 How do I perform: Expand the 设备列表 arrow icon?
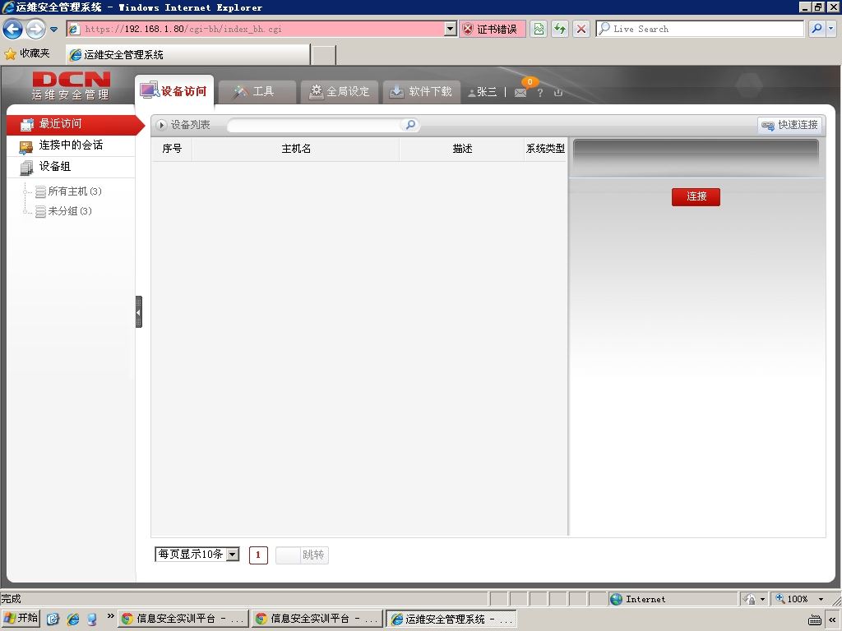point(161,125)
